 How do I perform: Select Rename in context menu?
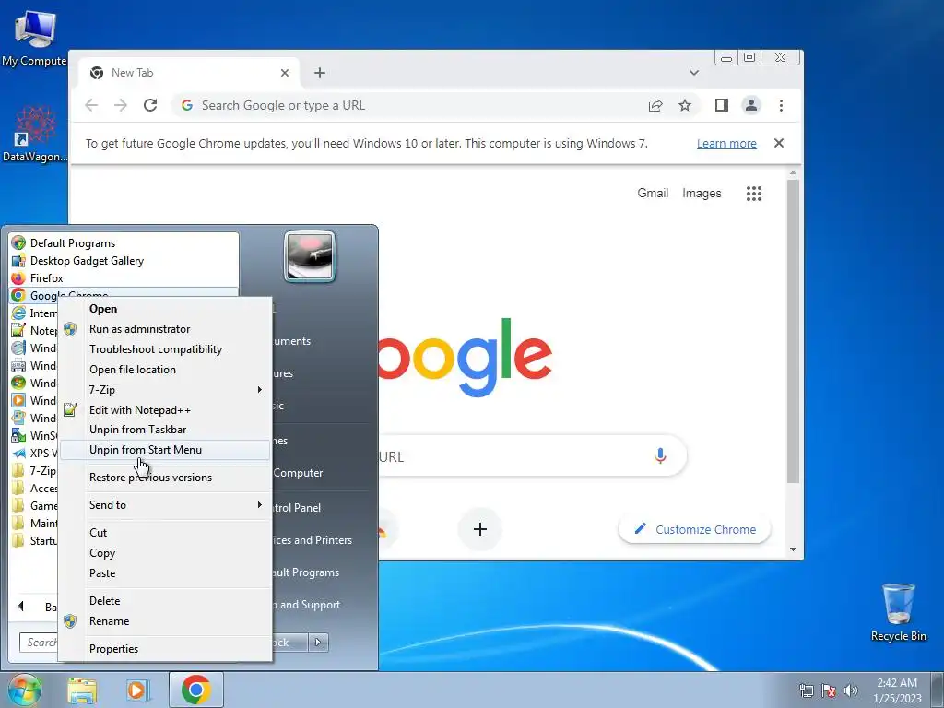(x=166, y=621)
